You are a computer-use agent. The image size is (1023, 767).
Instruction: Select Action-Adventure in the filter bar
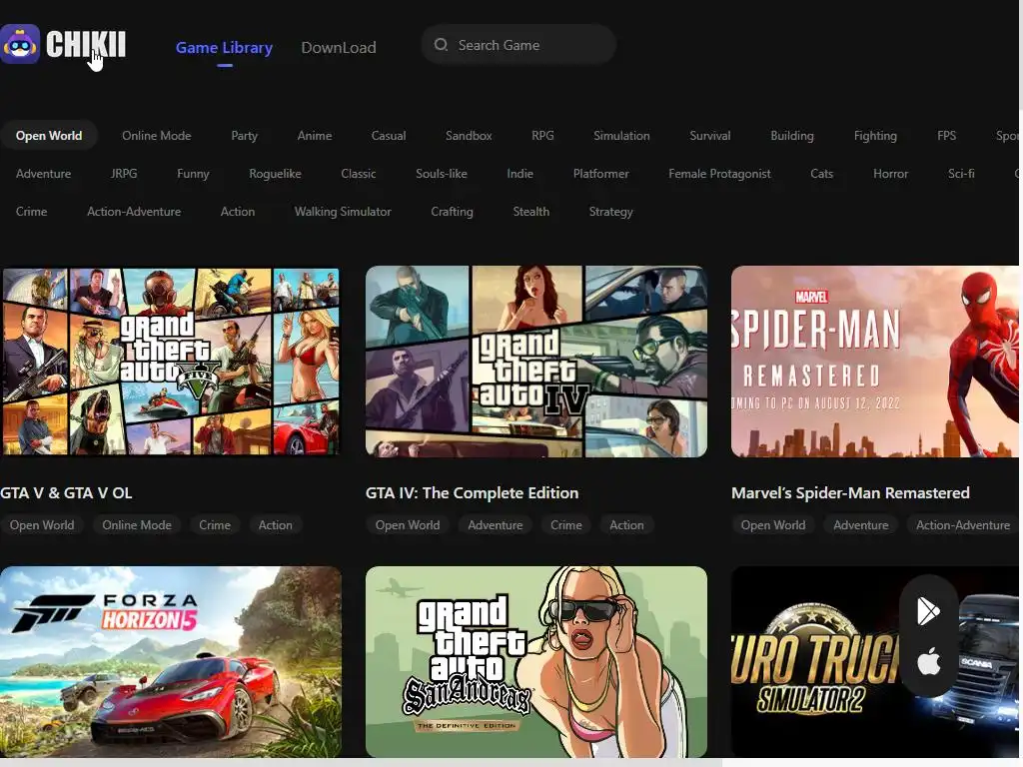(x=134, y=212)
